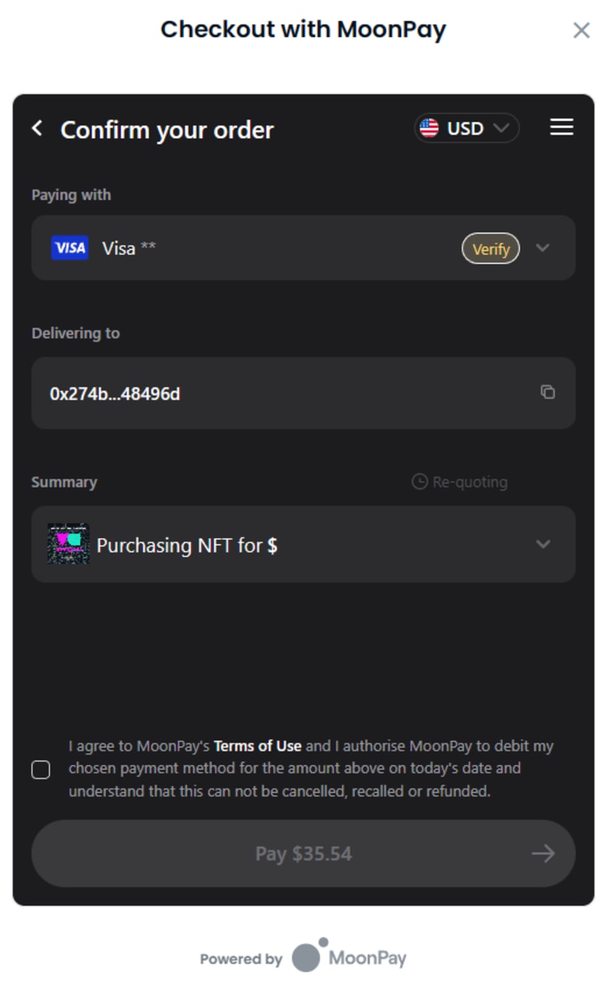Click the MoonPay logo
The image size is (613, 1000).
point(349,956)
